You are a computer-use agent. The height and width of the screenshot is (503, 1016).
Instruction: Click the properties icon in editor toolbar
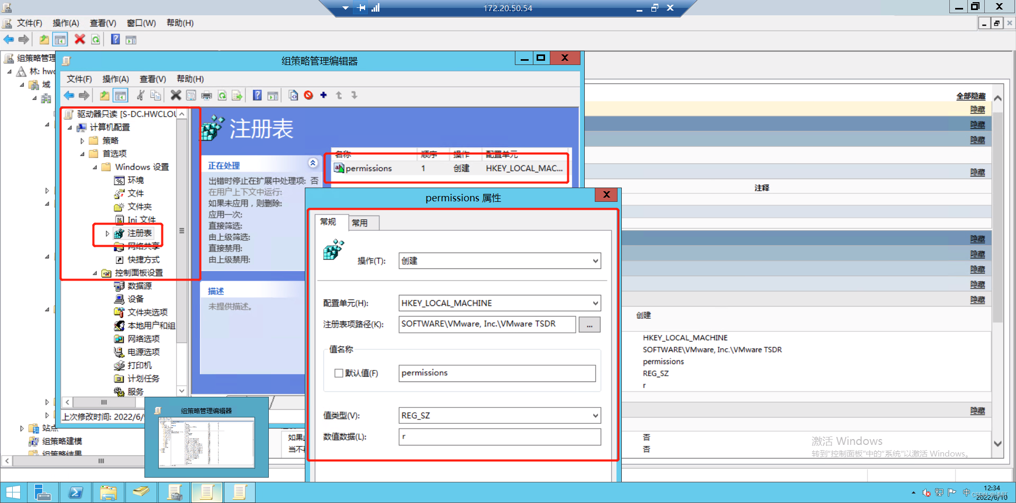point(191,95)
